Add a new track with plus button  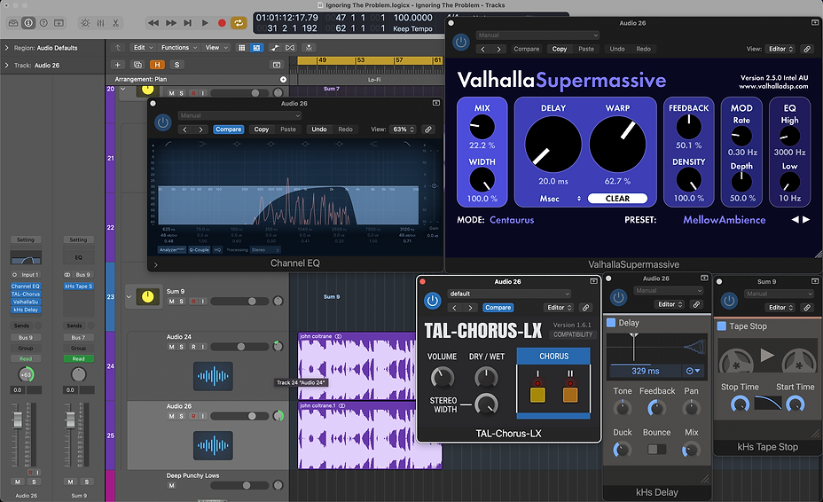coord(118,65)
